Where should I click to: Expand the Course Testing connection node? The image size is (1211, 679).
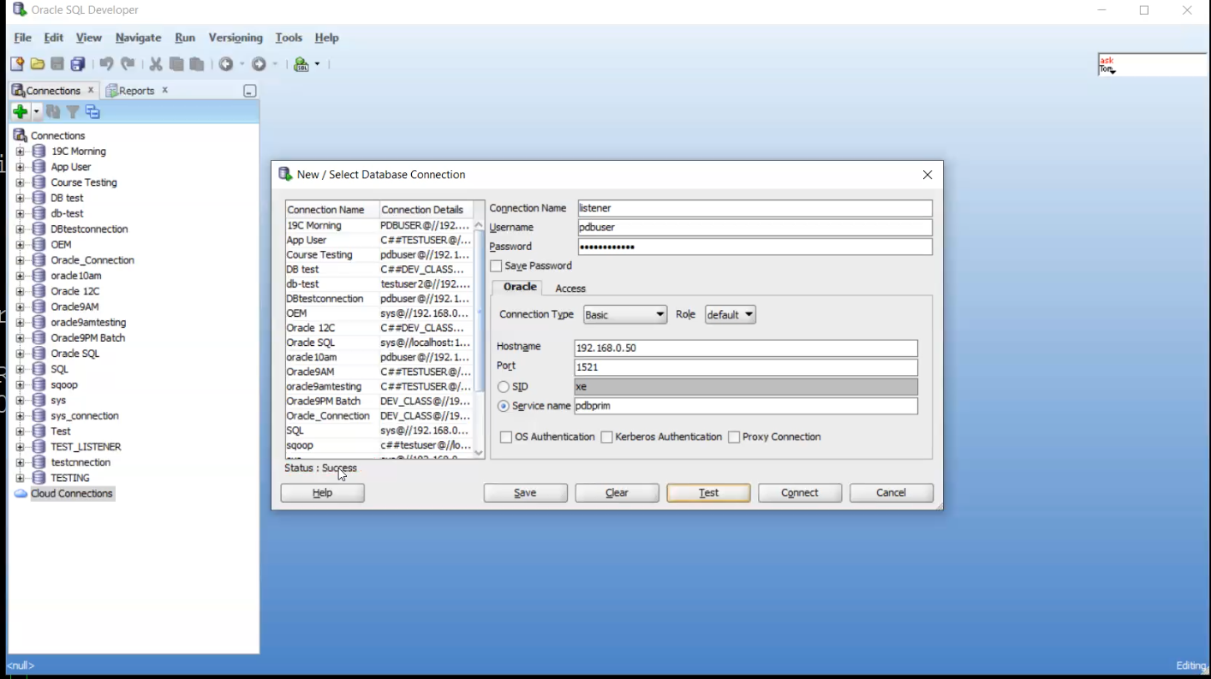(21, 182)
